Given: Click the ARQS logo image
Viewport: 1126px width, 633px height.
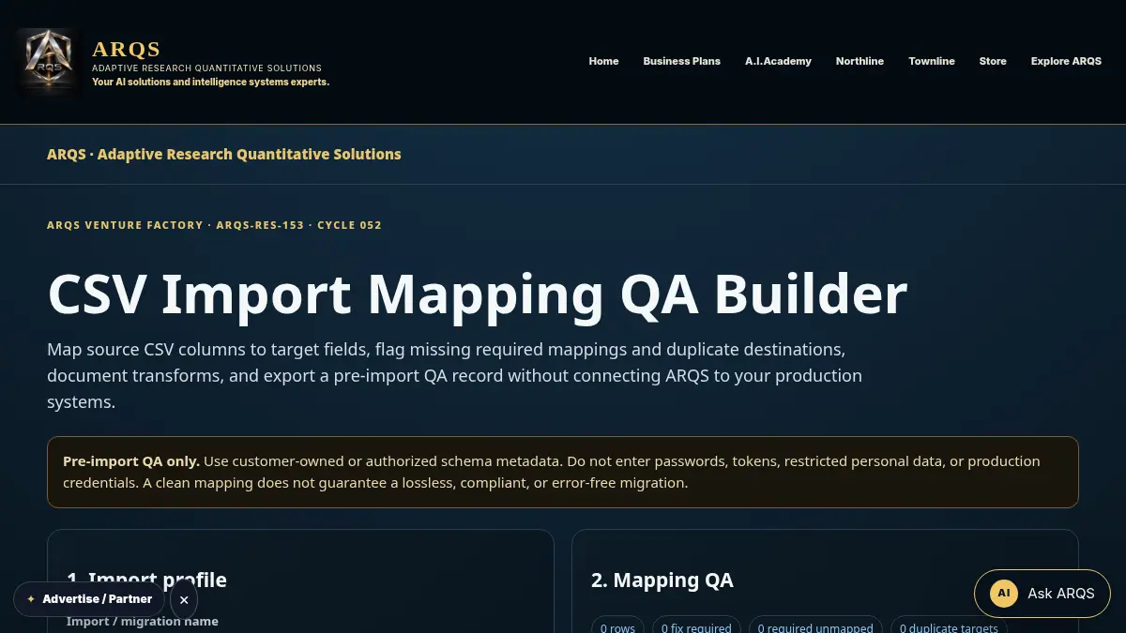Looking at the screenshot, I should [x=47, y=61].
